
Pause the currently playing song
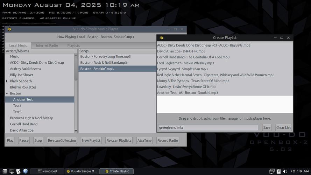(x=24, y=141)
